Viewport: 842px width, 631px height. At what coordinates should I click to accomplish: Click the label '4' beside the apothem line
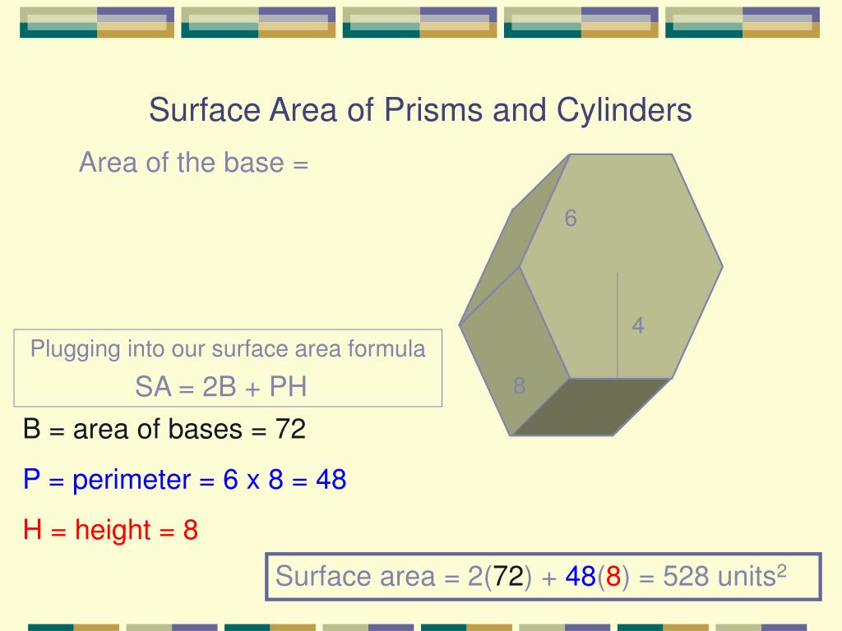(x=638, y=325)
